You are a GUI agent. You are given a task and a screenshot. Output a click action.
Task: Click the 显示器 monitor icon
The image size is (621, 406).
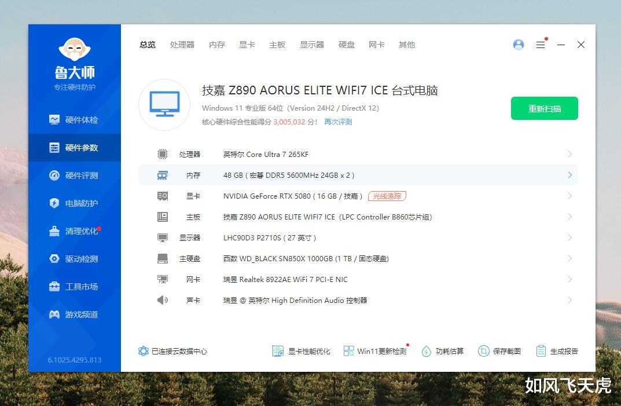click(163, 238)
